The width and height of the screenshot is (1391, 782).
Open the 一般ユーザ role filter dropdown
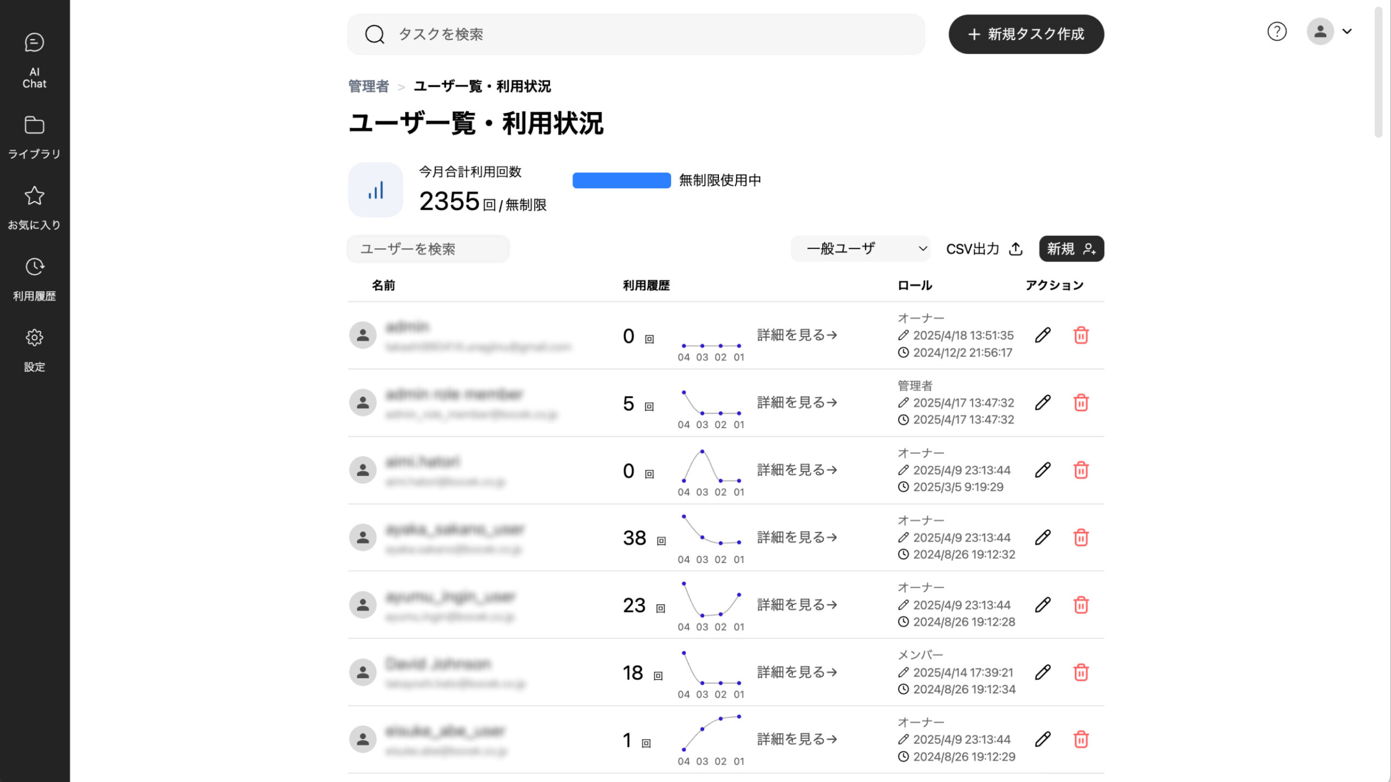click(860, 249)
